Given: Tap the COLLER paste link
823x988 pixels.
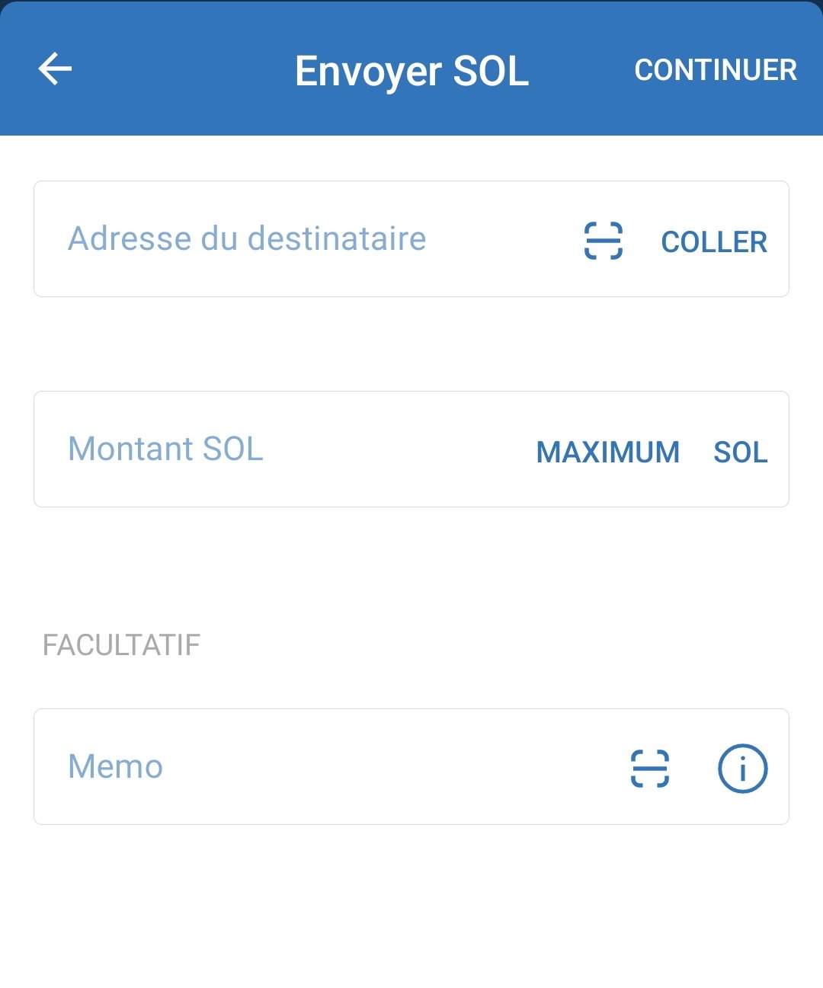Looking at the screenshot, I should click(714, 242).
